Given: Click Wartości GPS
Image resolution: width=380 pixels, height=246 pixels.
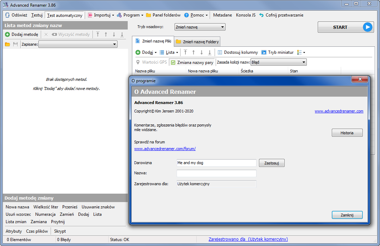Looking at the screenshot, I should click(151, 62).
